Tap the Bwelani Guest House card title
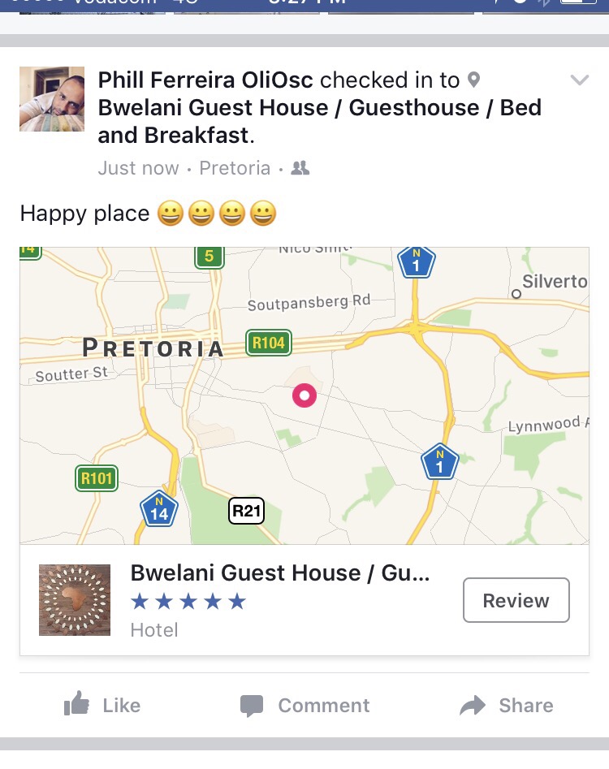This screenshot has height=769, width=609. [x=280, y=573]
